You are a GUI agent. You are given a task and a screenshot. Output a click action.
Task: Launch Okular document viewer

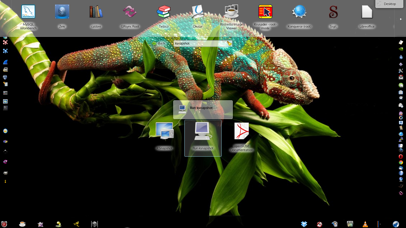click(198, 12)
